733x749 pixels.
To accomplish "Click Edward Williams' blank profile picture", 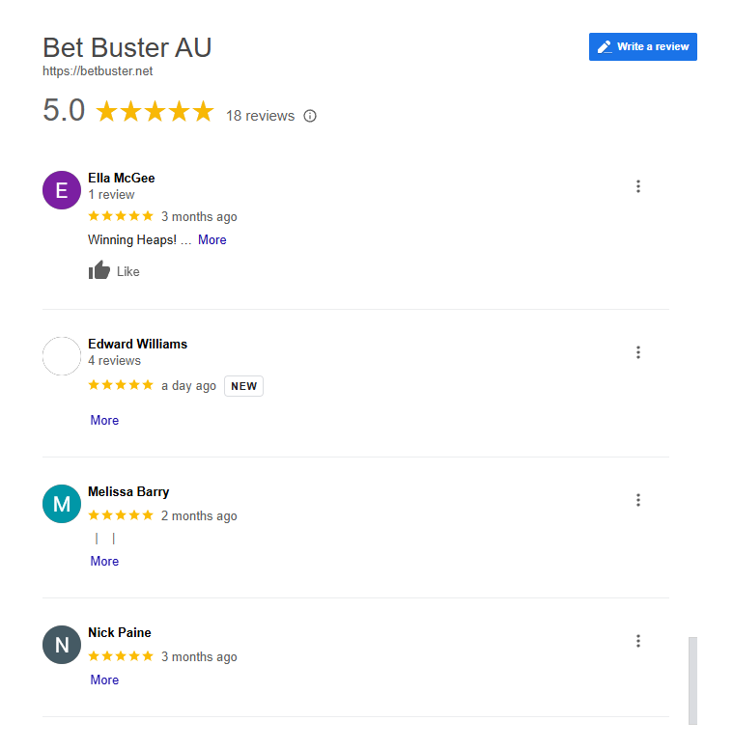I will [x=62, y=356].
